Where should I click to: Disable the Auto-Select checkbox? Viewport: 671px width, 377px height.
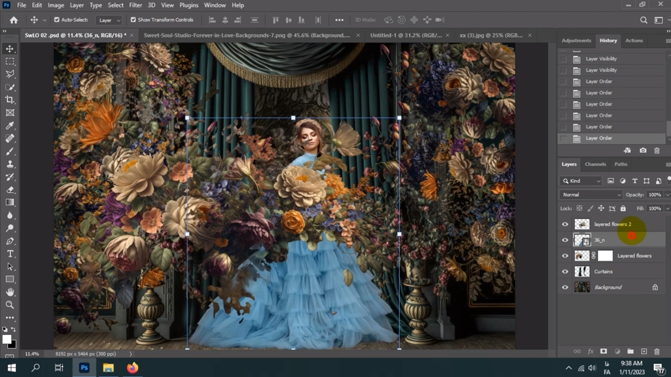(x=57, y=20)
